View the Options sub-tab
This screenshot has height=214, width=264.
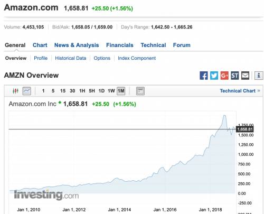102,58
